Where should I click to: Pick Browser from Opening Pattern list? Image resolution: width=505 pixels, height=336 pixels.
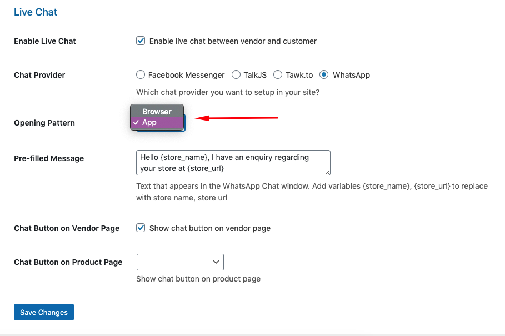tap(157, 112)
